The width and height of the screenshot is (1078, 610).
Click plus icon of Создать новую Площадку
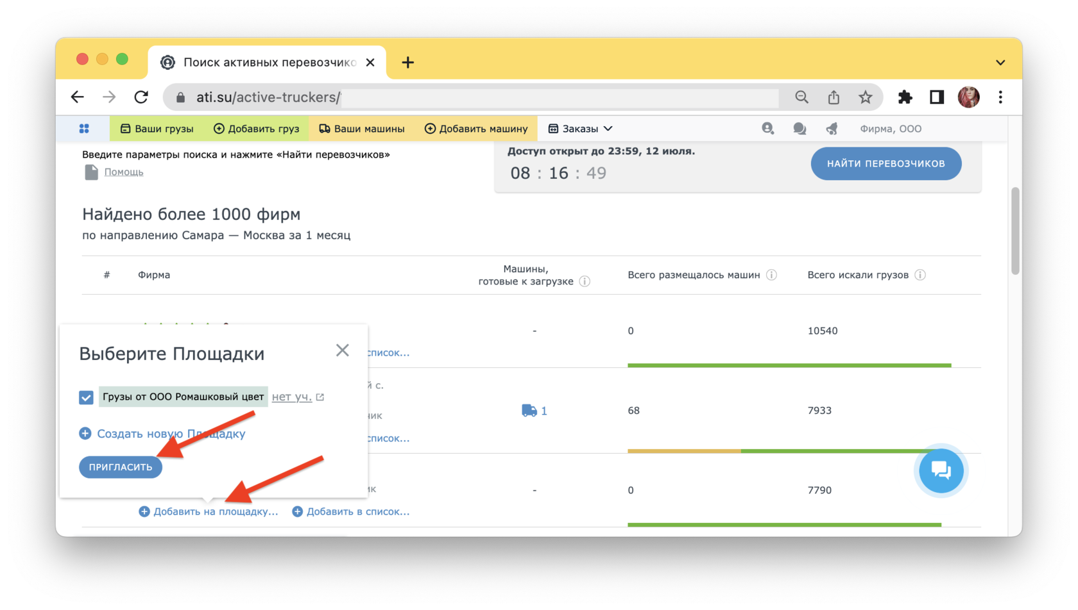tap(85, 434)
